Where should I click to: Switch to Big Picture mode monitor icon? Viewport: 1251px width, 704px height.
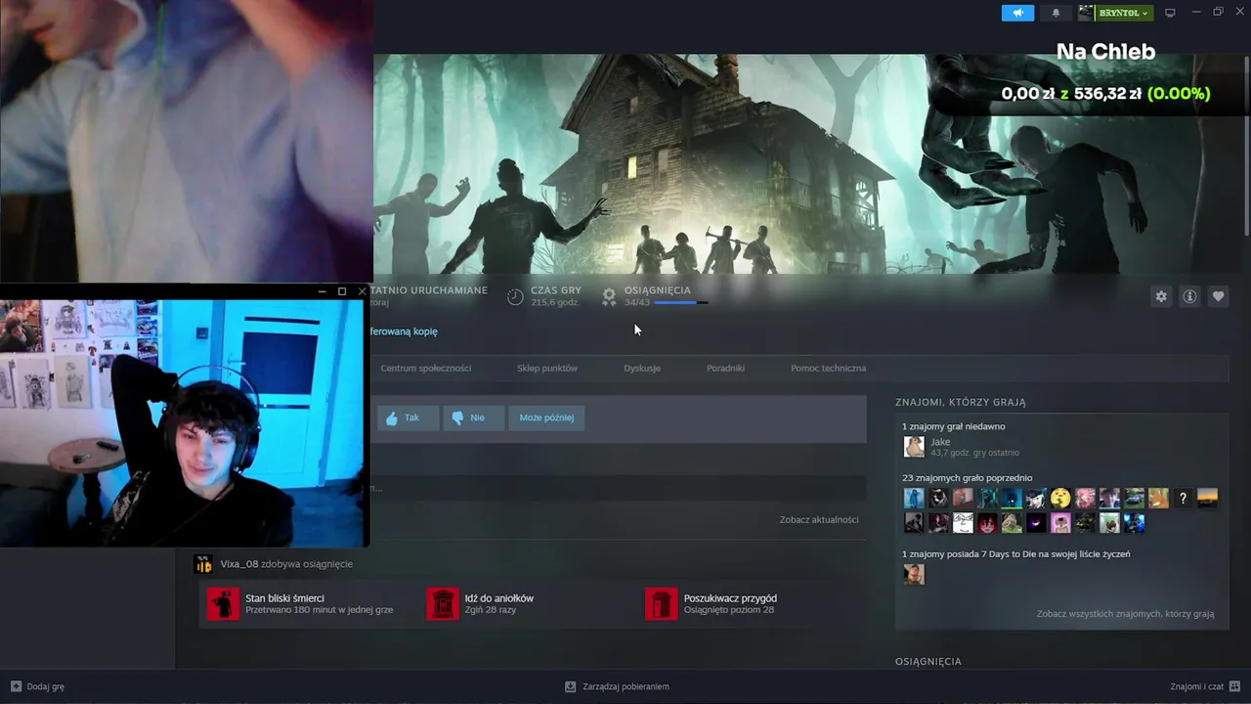pyautogui.click(x=1170, y=13)
